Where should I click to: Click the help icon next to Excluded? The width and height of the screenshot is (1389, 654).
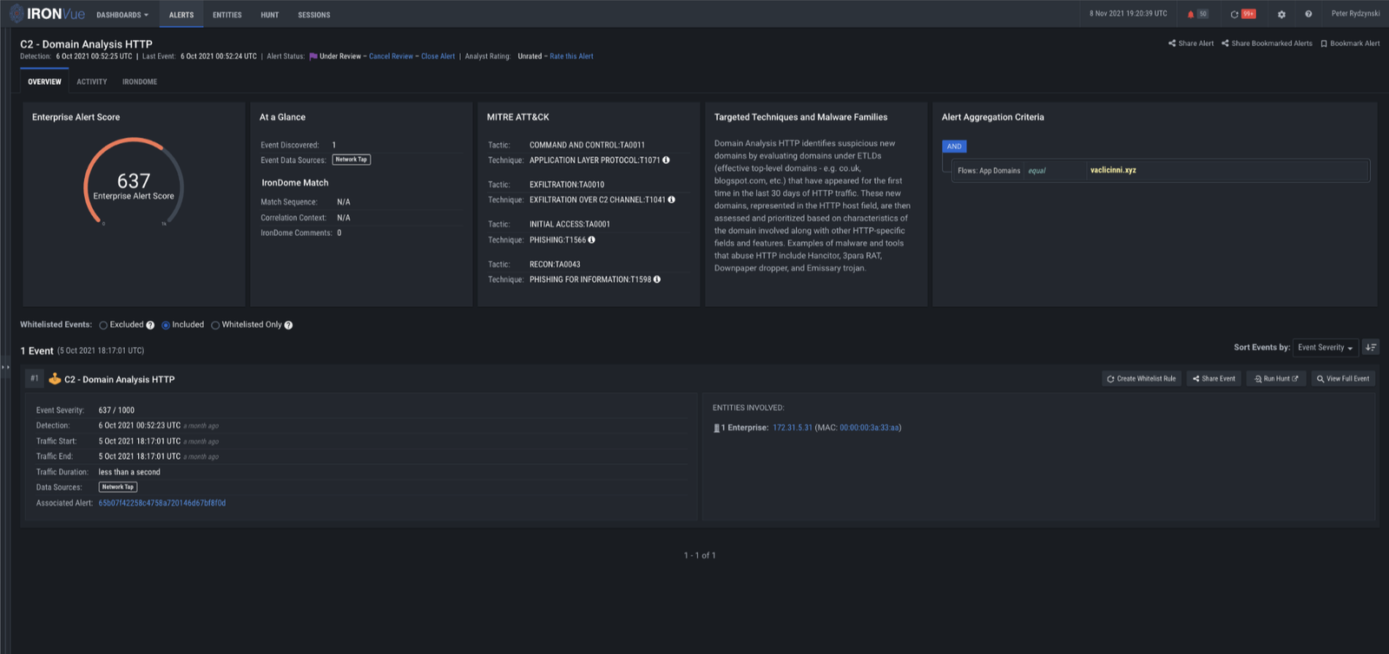(x=150, y=325)
